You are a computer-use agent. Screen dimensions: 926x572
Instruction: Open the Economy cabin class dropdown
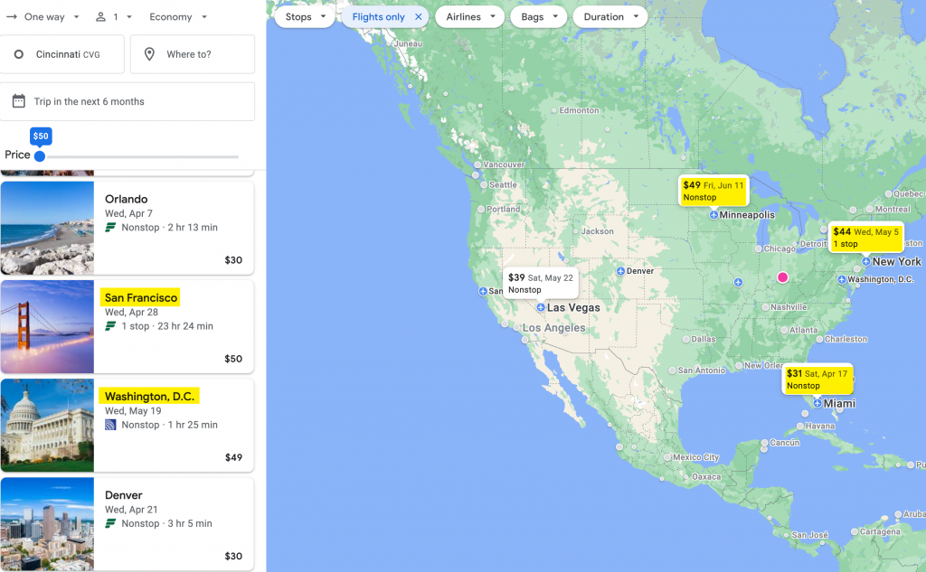pos(178,17)
